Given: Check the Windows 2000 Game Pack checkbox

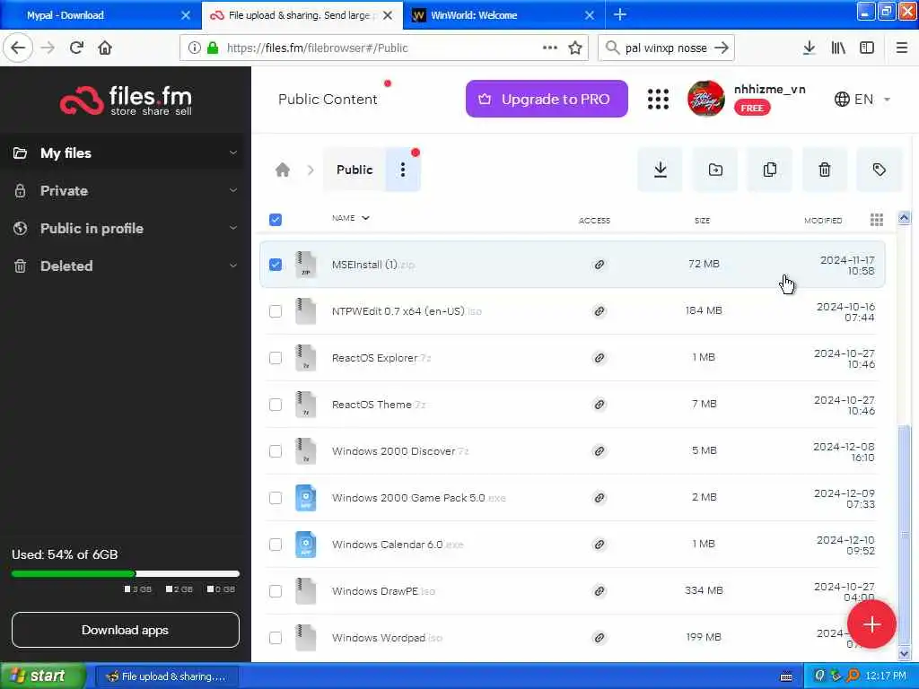Looking at the screenshot, I should 276,498.
